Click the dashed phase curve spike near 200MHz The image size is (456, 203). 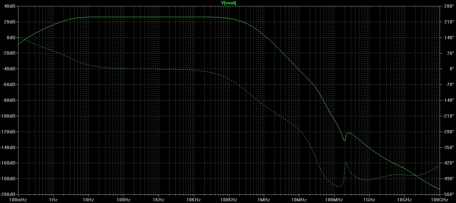(x=346, y=163)
